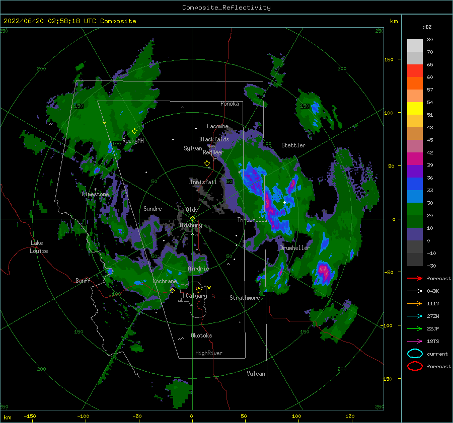Select the light grey swatch between 80 and 70 dBZ

coord(415,46)
